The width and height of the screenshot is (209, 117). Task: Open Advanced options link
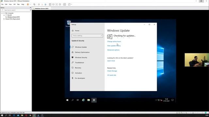pos(113,50)
